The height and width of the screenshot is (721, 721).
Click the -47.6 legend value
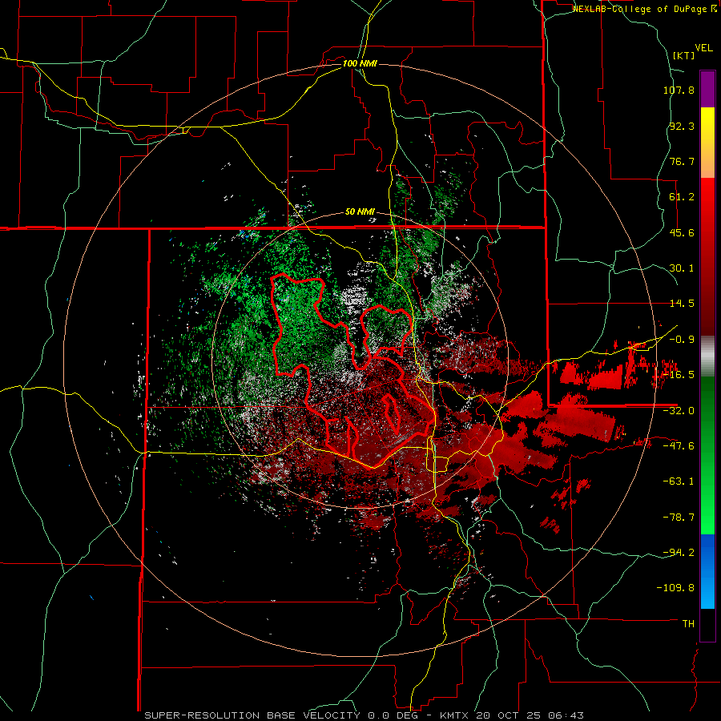[x=679, y=446]
